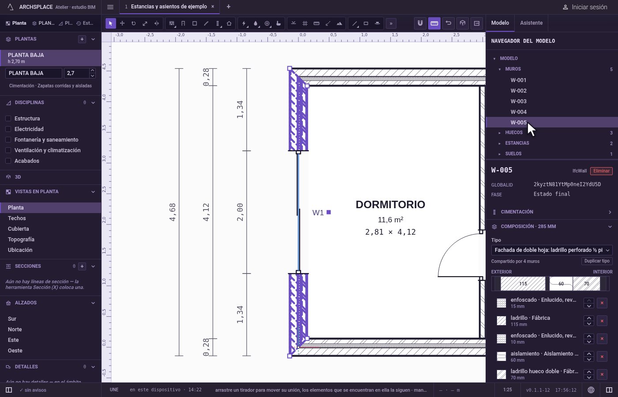The width and height of the screenshot is (618, 397).
Task: Expand the HUECOS tree node
Action: click(x=500, y=133)
